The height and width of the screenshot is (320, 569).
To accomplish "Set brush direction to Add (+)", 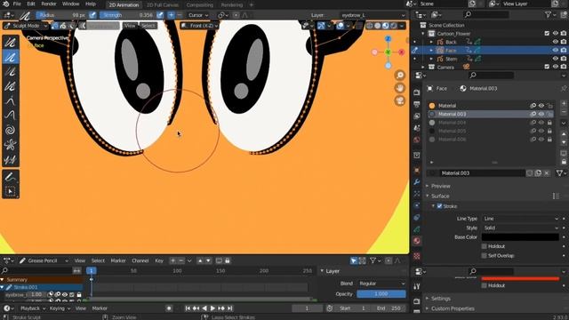I will pyautogui.click(x=171, y=15).
